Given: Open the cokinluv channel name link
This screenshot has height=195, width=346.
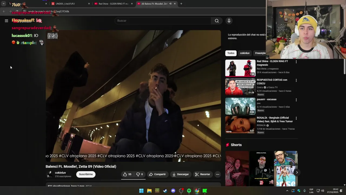Looking at the screenshot, I should point(60,173).
